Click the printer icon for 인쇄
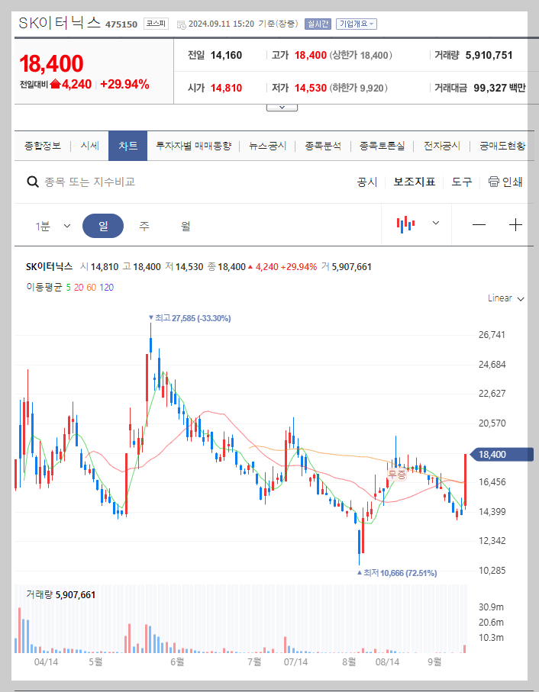Screen dimensions: 539x692 (x=493, y=182)
